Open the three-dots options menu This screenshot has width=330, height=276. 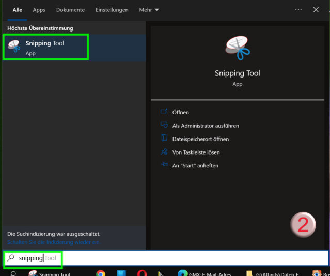298,10
